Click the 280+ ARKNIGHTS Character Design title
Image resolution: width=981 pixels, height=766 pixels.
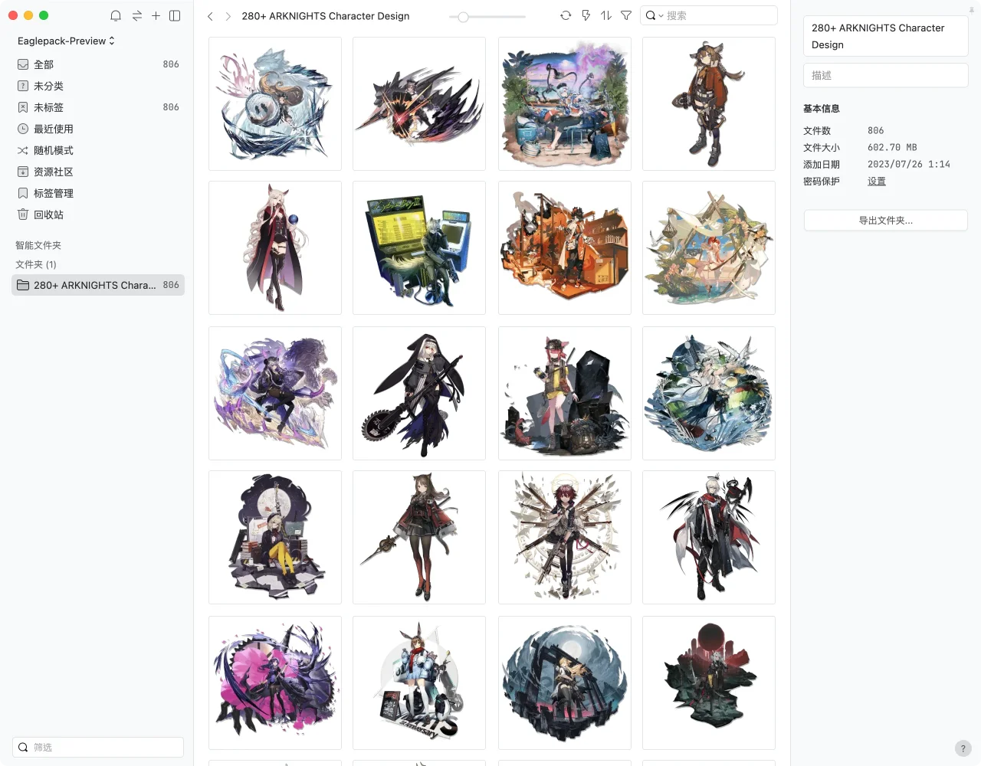tap(326, 16)
